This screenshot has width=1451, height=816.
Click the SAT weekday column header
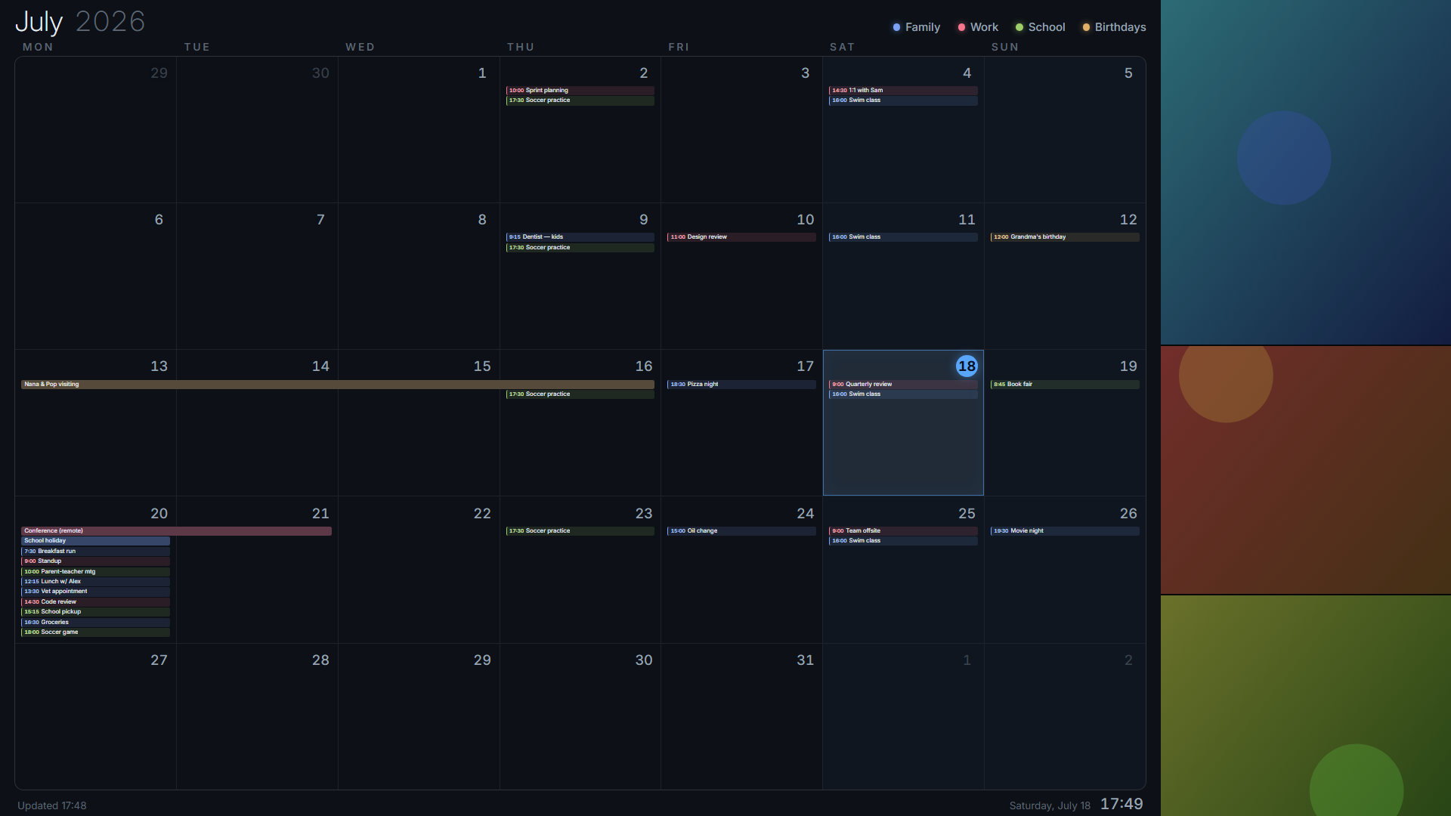842,47
